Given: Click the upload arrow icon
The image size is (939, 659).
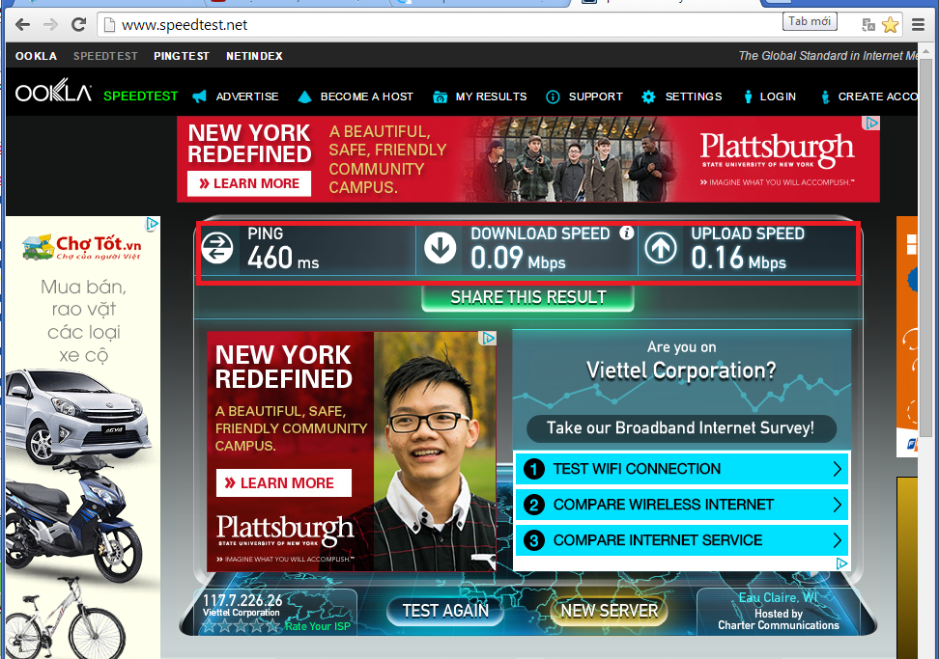Looking at the screenshot, I should (x=661, y=248).
